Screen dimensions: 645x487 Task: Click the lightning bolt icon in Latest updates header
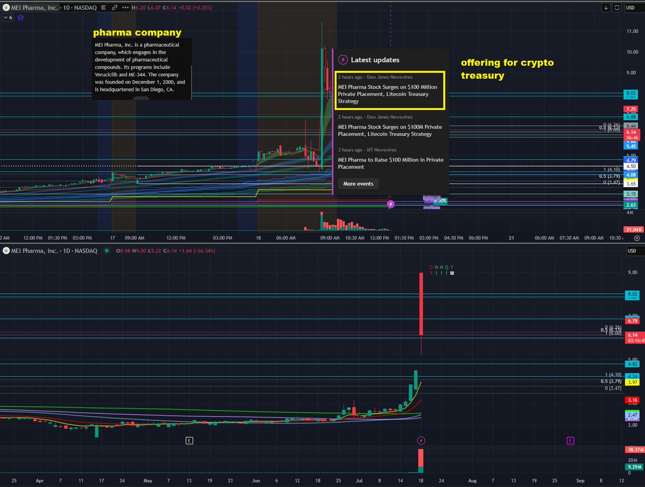pos(343,60)
